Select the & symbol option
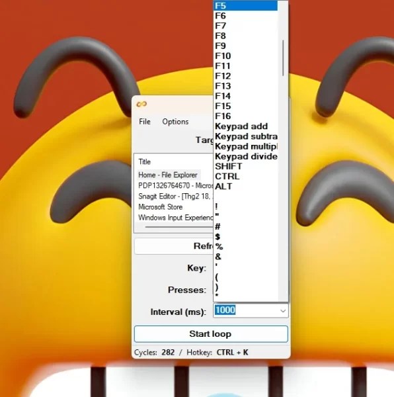The height and width of the screenshot is (397, 394). point(245,257)
